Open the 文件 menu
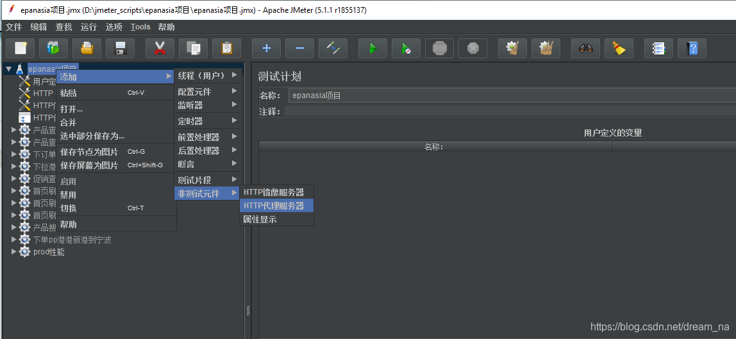This screenshot has width=736, height=339. point(14,27)
